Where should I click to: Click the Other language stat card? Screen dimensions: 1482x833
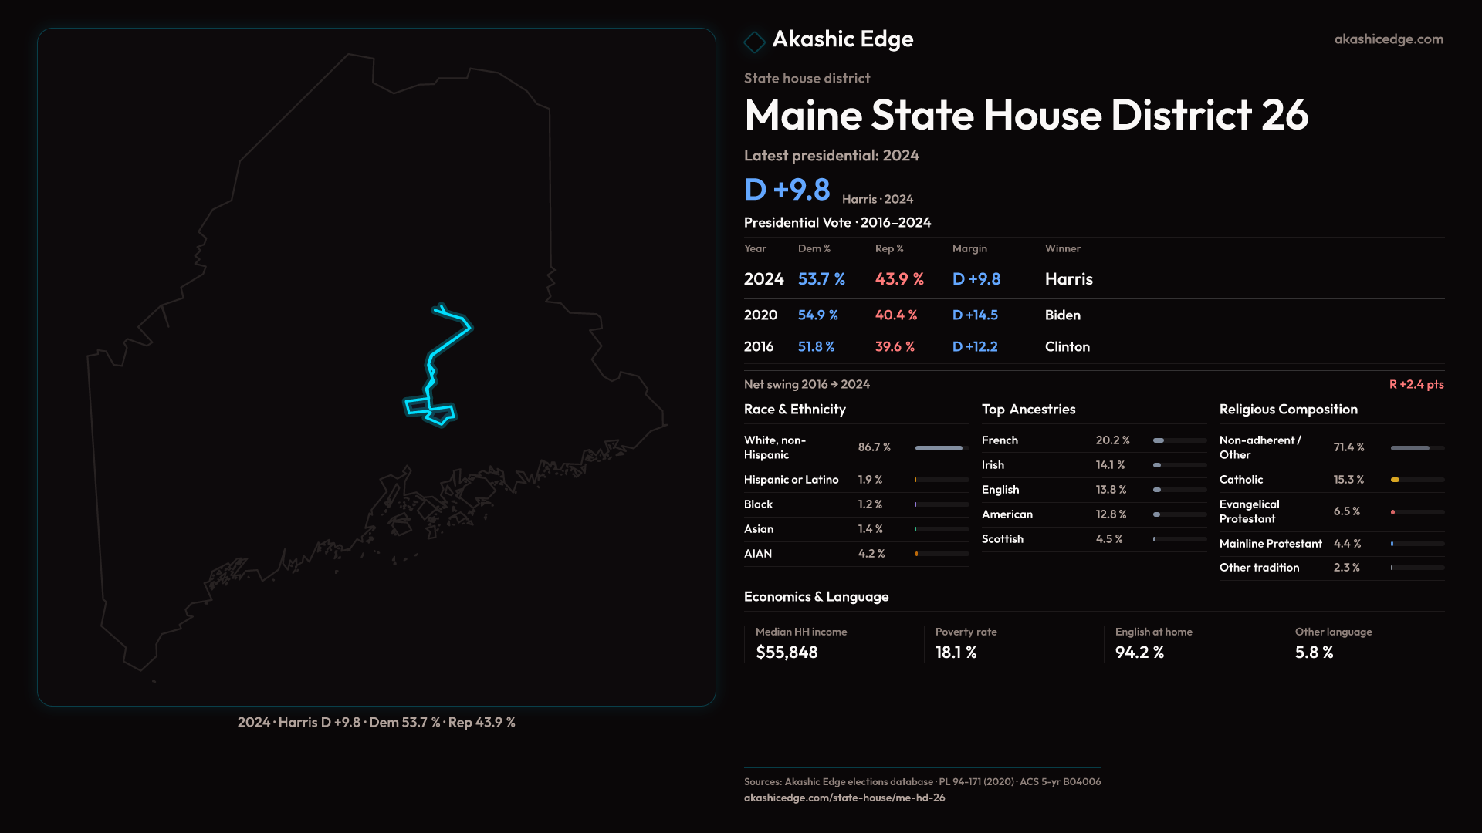click(x=1333, y=643)
